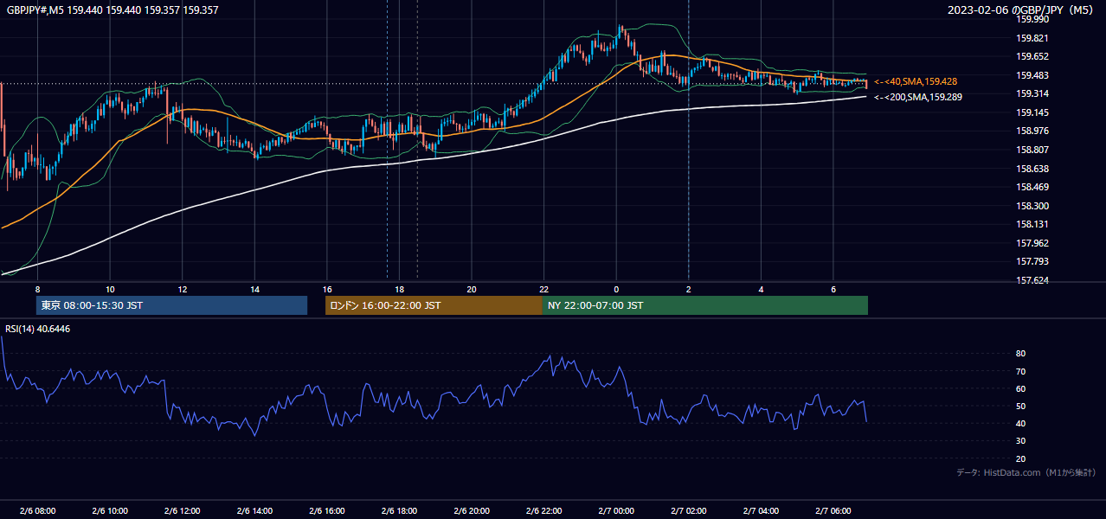Click the price axis label 158.638
This screenshot has width=1106, height=519.
pos(1032,169)
